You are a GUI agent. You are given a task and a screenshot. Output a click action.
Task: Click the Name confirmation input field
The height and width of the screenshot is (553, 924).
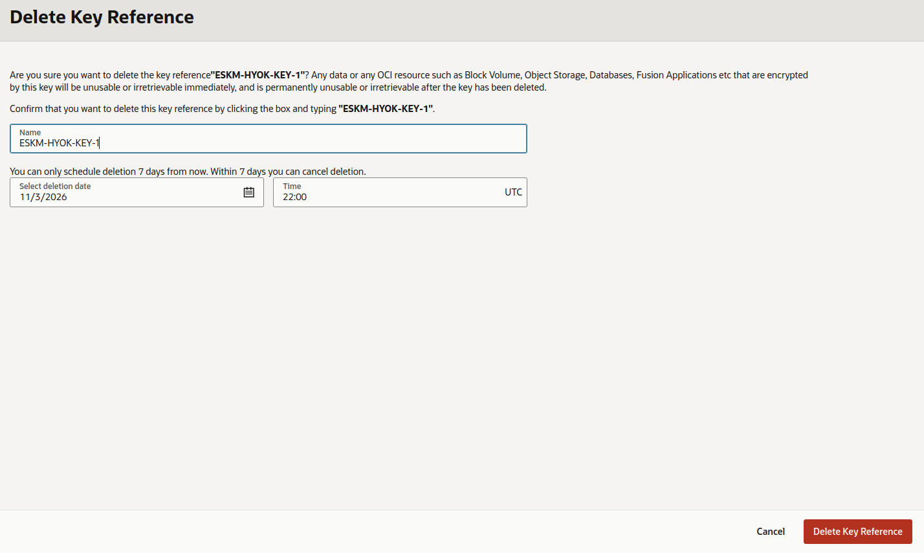pyautogui.click(x=269, y=139)
